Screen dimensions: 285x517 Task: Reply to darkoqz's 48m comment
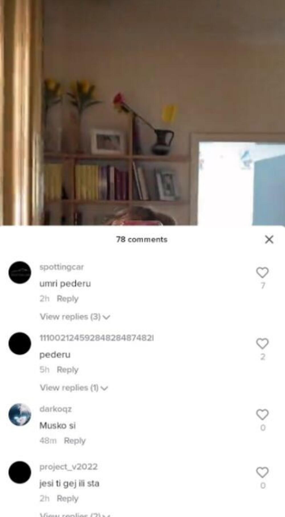tap(75, 441)
